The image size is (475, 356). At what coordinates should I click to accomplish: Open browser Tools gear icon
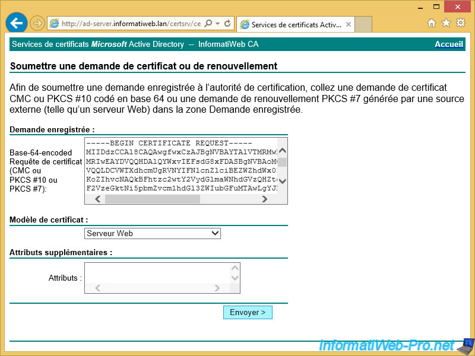coord(461,23)
